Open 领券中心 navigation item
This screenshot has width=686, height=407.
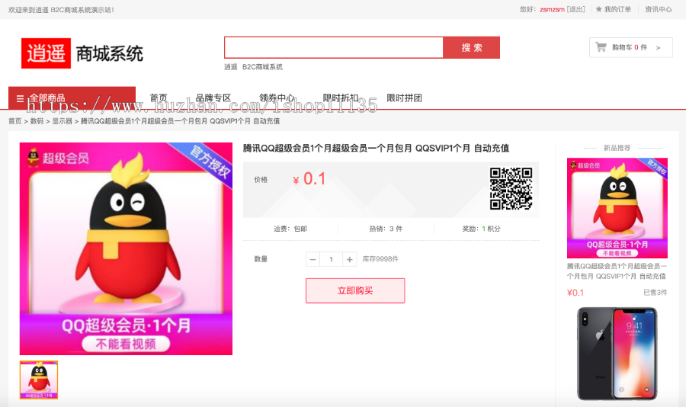click(277, 98)
